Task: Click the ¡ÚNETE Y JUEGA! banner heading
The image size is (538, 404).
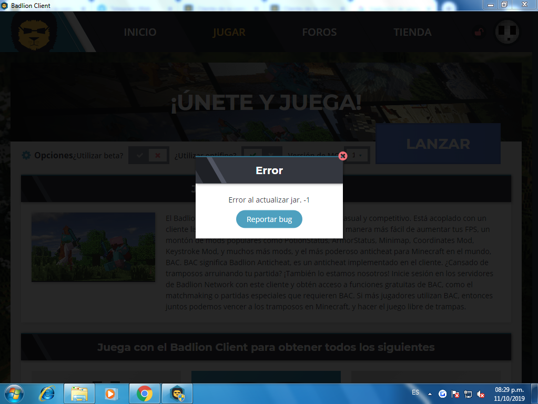Action: (x=266, y=103)
